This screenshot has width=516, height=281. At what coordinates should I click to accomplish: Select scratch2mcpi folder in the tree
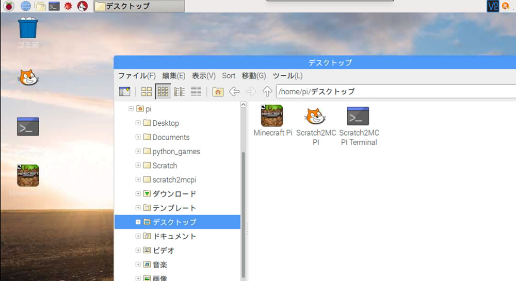tap(170, 180)
